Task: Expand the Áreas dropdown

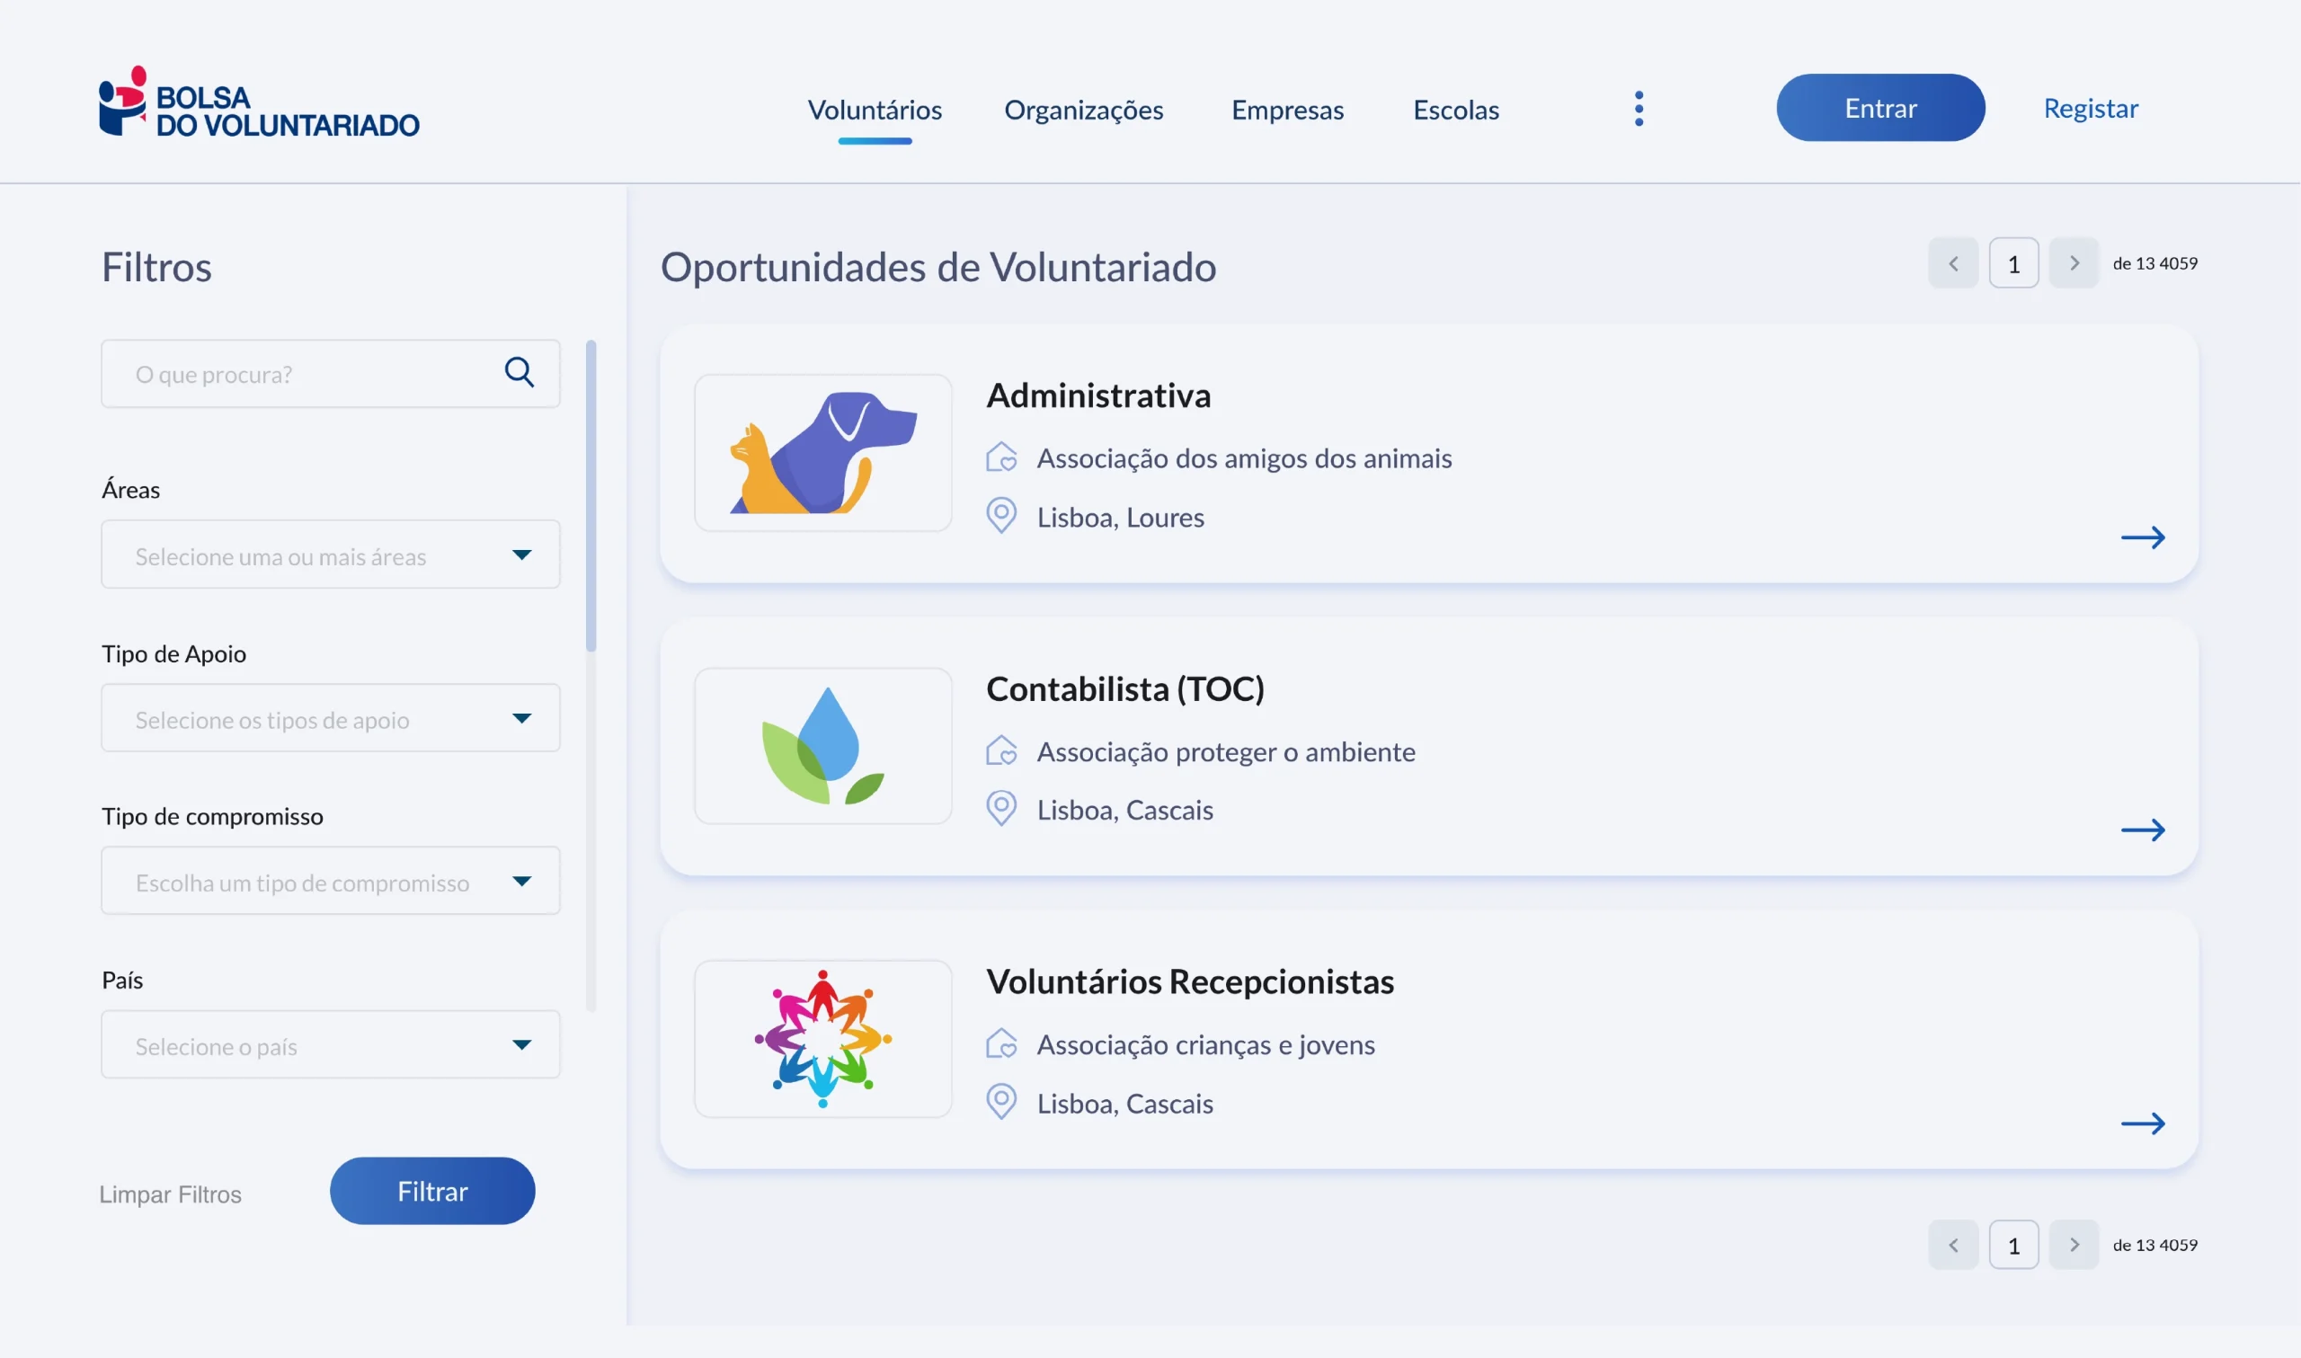Action: pos(330,555)
